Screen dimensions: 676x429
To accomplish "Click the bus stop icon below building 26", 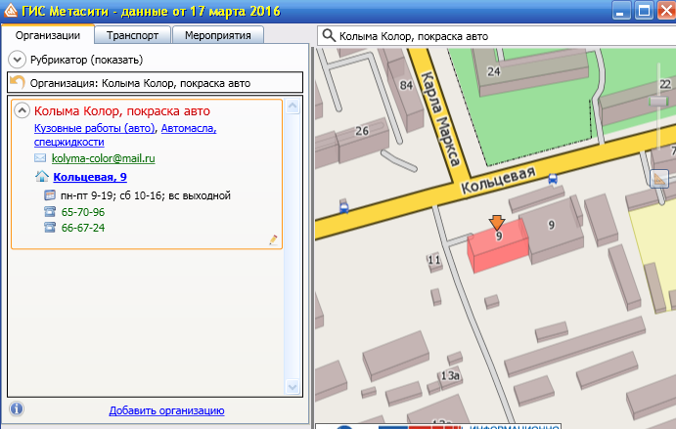I will tap(343, 206).
